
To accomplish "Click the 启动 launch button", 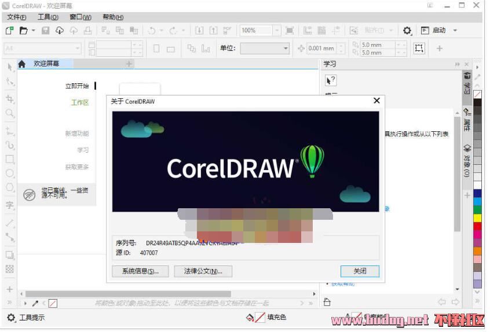I will [x=433, y=30].
